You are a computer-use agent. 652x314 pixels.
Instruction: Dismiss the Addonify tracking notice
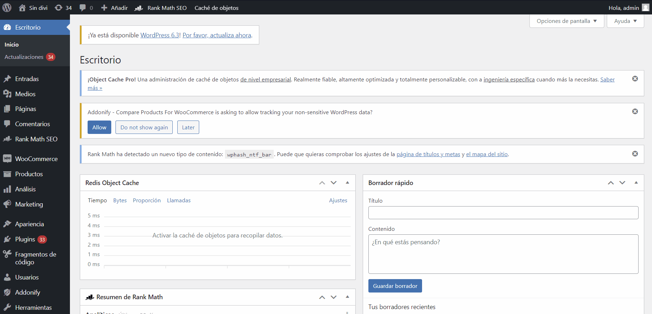click(x=635, y=111)
